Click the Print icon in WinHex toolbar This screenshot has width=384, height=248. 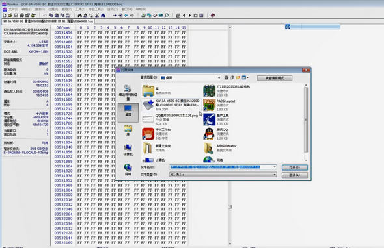pos(21,15)
